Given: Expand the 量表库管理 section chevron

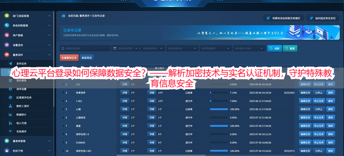Looking at the screenshot, I should (x=50, y=141).
